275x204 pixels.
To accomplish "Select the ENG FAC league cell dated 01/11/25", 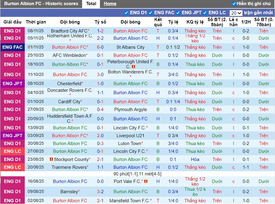I will pyautogui.click(x=12, y=47).
